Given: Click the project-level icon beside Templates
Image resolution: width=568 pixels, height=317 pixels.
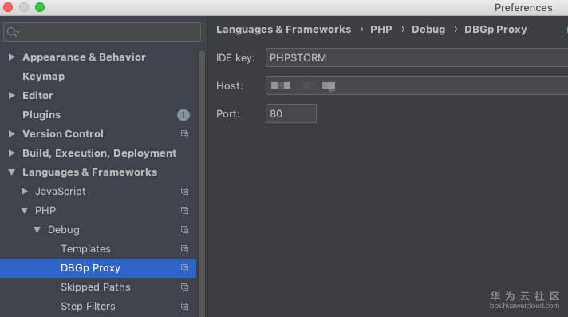Looking at the screenshot, I should (185, 249).
